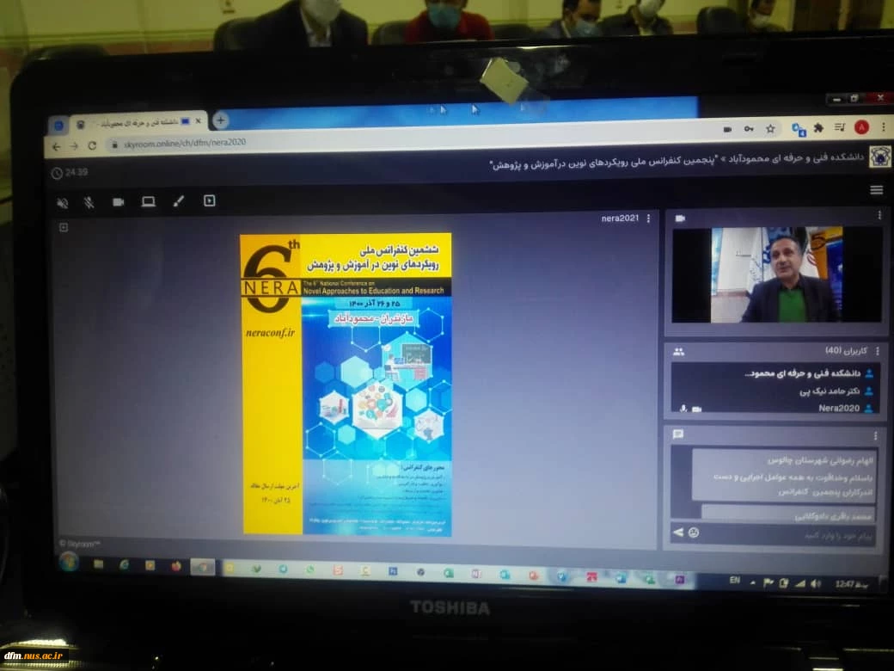Go forward in Chrome browser
894x671 pixels.
click(x=74, y=146)
